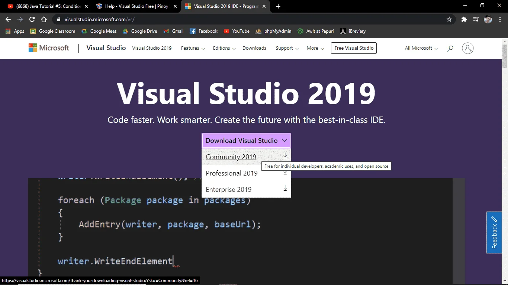Open the Chrome extensions puzzle icon
508x285 pixels.
(x=464, y=19)
